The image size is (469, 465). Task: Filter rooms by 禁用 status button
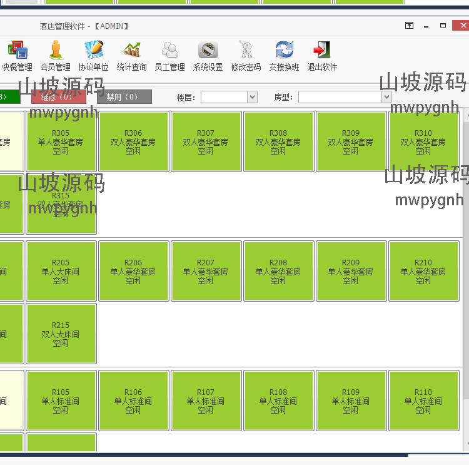[124, 97]
